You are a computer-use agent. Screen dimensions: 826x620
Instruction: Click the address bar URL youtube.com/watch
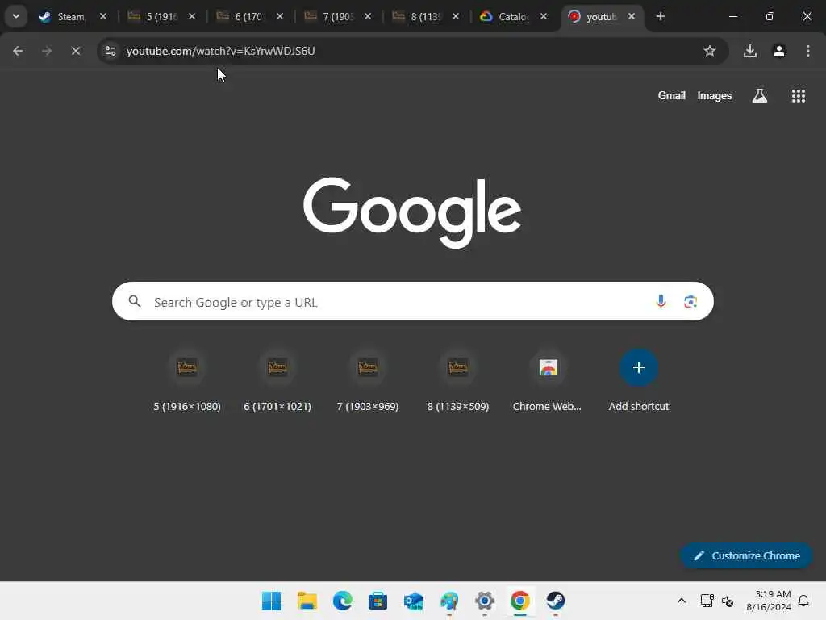point(221,51)
